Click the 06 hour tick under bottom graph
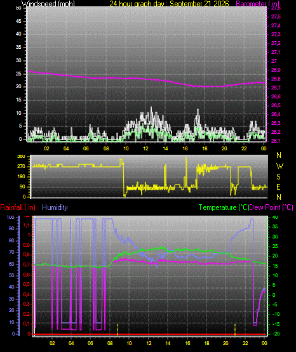The height and width of the screenshot is (352, 296). point(90,343)
